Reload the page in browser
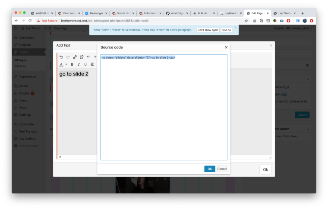328x209 pixels. coord(30,20)
